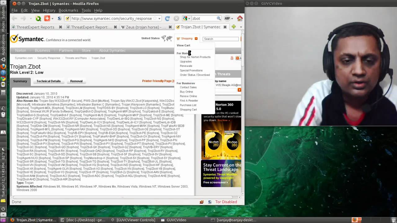Screen dimensions: 397x223
Task: Click world map icon beside United States
Action: pos(167,38)
